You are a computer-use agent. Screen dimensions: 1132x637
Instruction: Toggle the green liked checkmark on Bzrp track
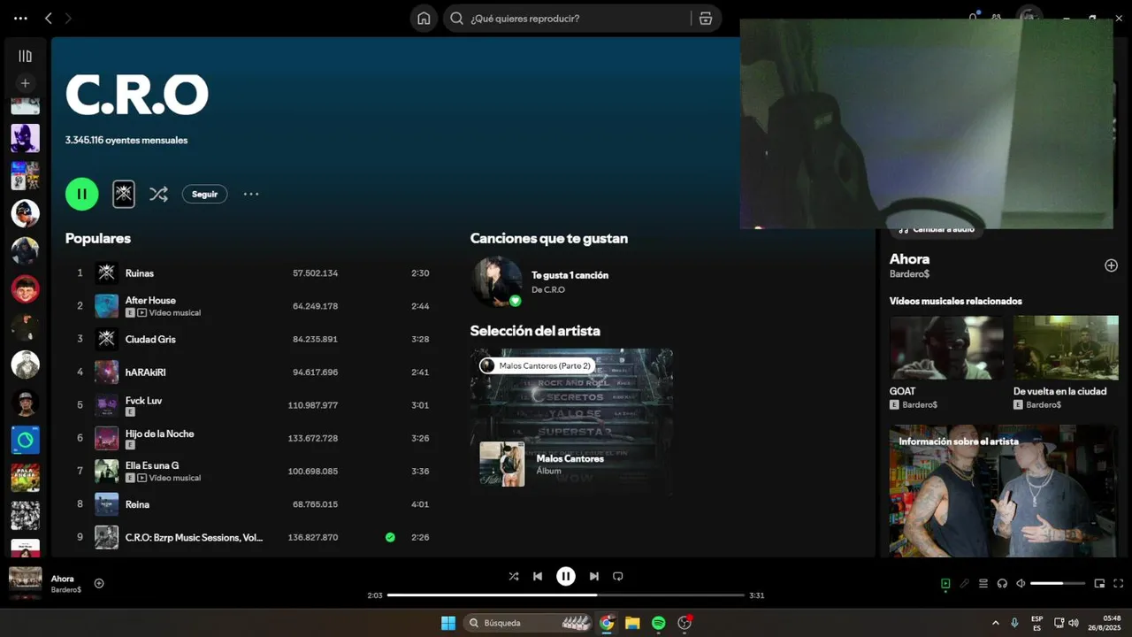point(390,537)
